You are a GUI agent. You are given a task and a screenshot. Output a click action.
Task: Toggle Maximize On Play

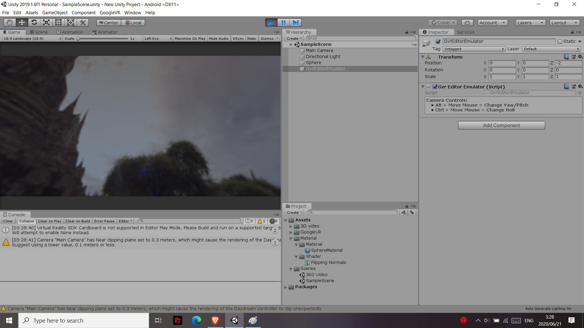pyautogui.click(x=190, y=39)
